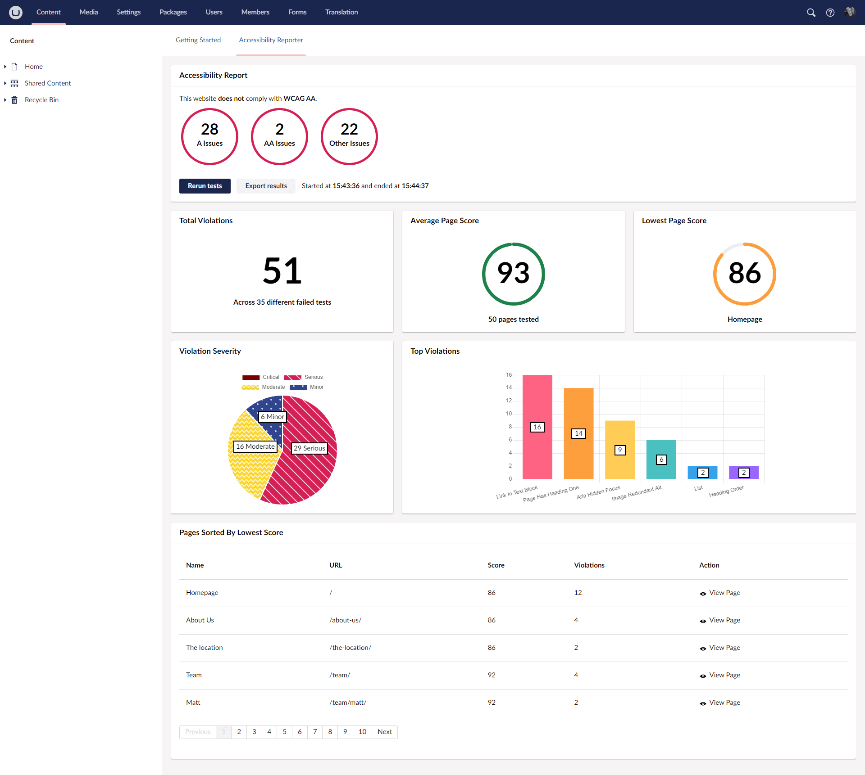The image size is (865, 775).
Task: Expand the Home tree node
Action: (5, 67)
